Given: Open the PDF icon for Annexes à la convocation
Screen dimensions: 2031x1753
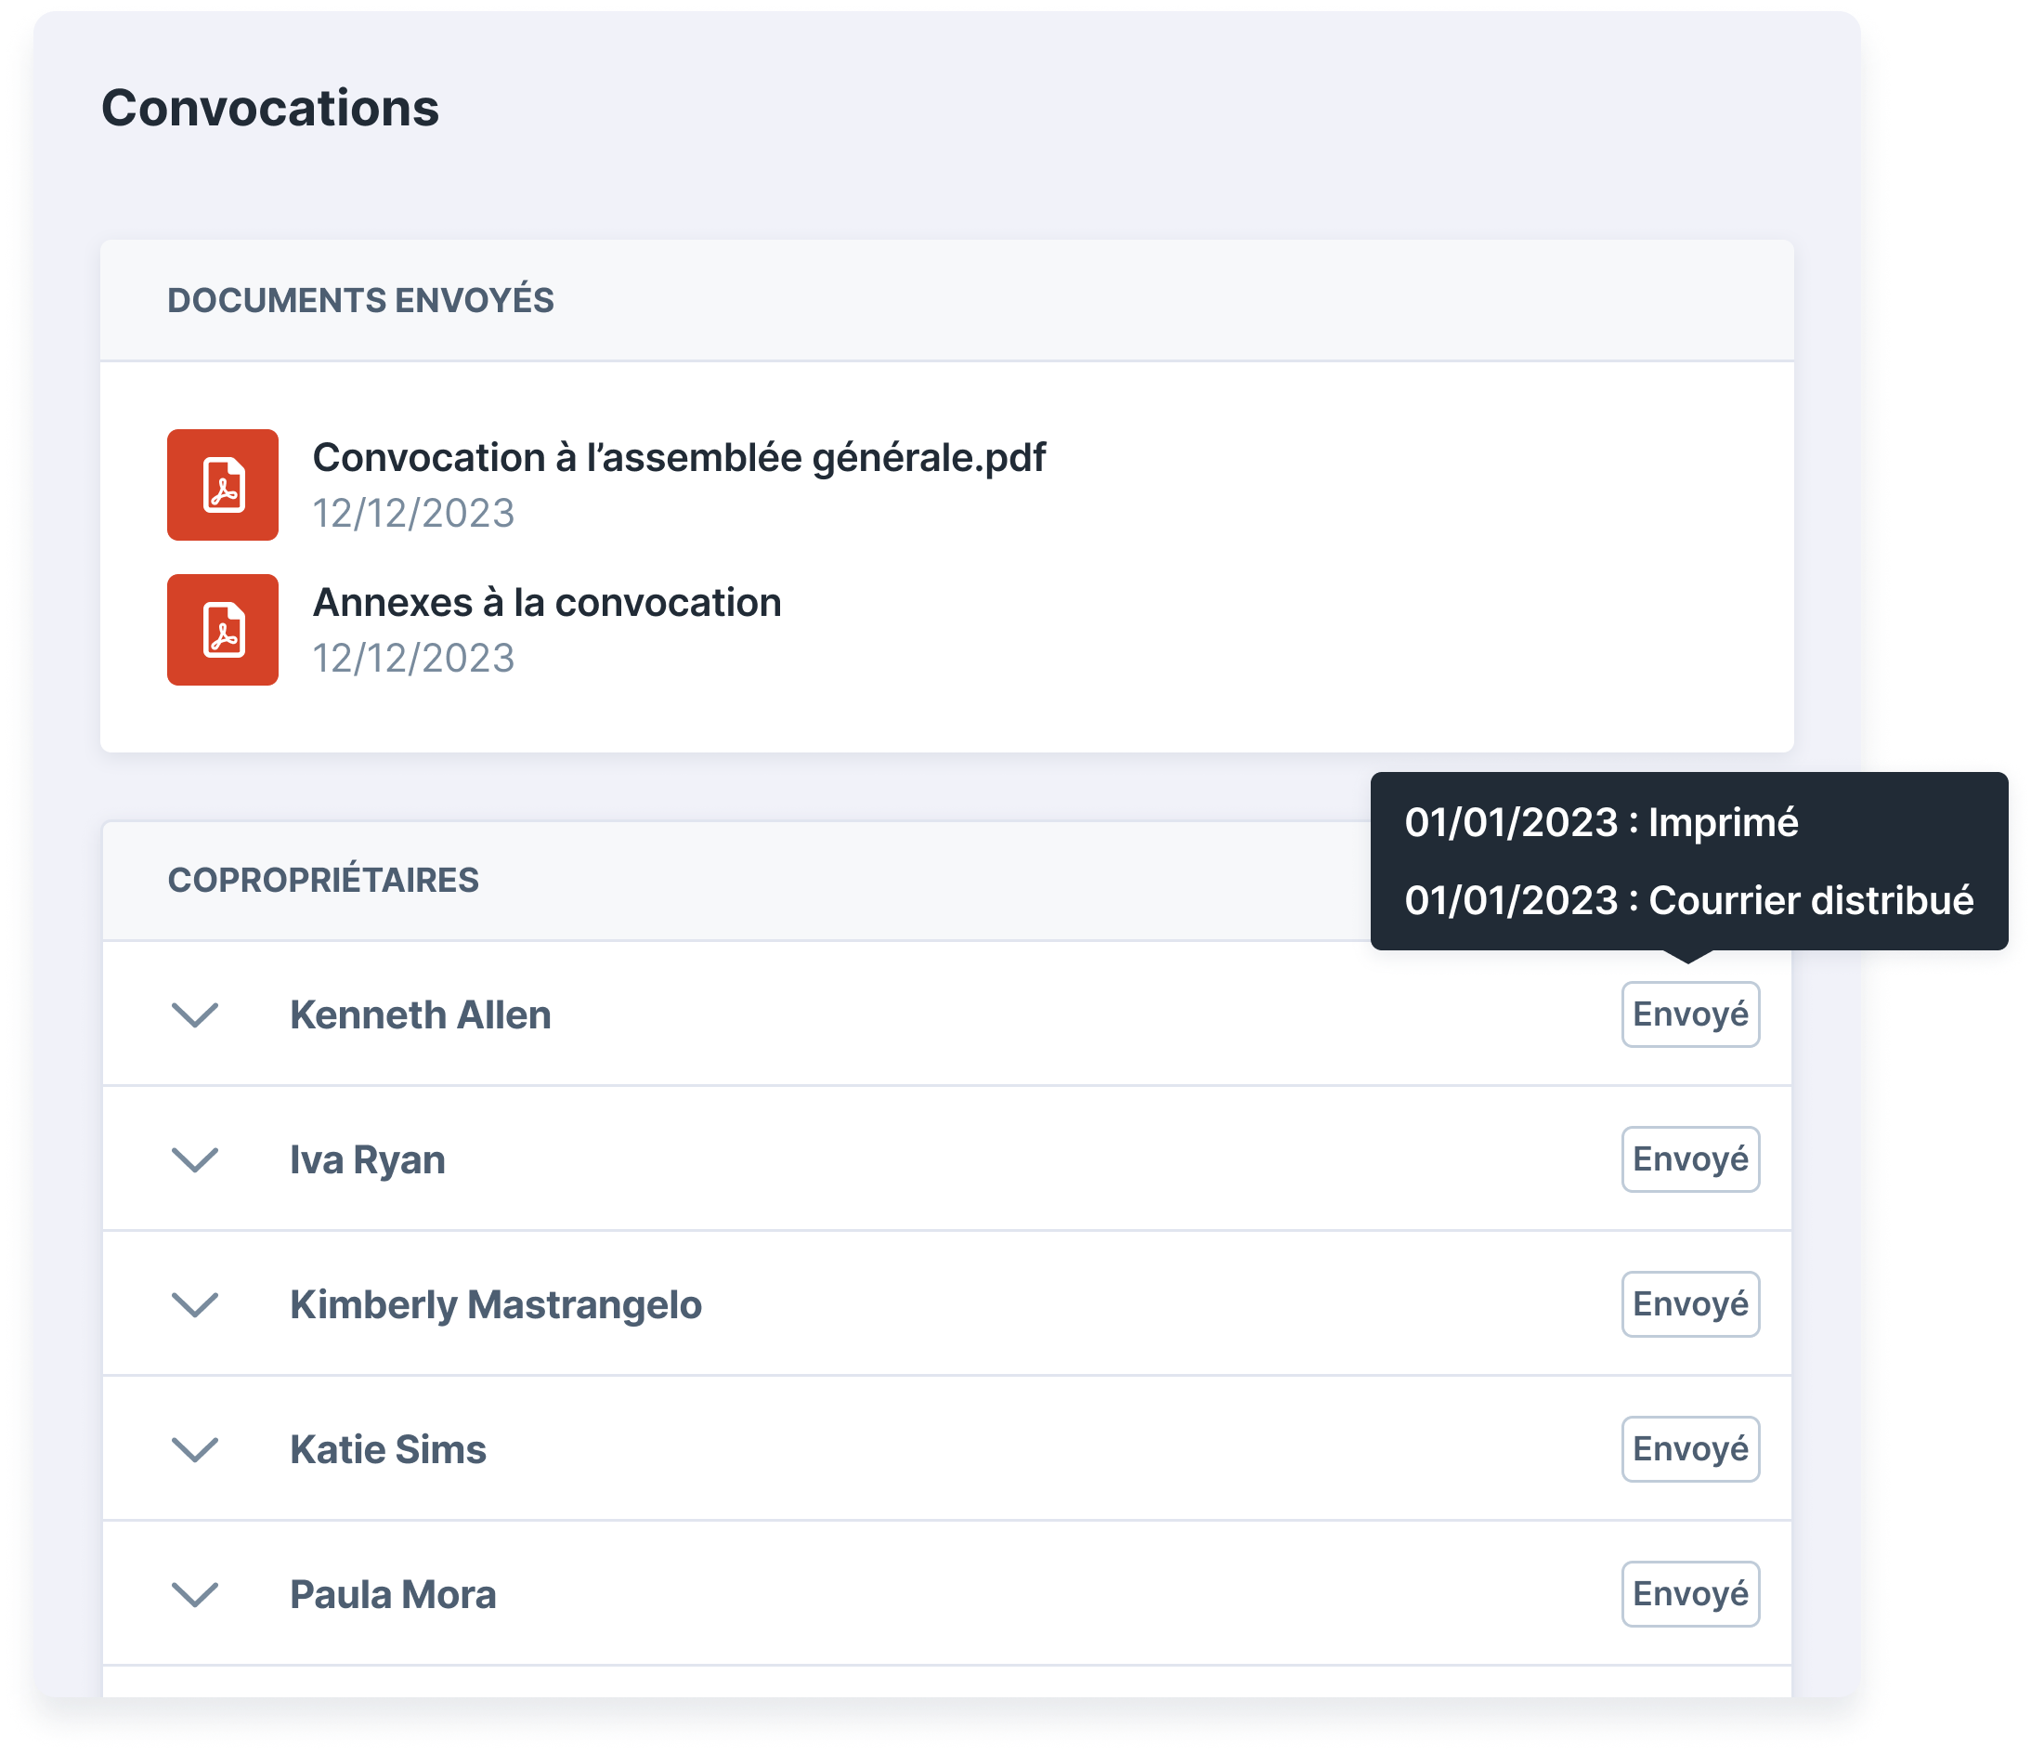Looking at the screenshot, I should [223, 630].
